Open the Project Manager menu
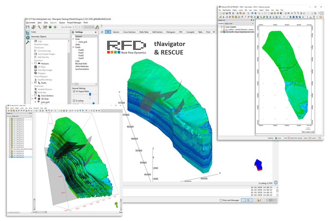 pos(74,23)
